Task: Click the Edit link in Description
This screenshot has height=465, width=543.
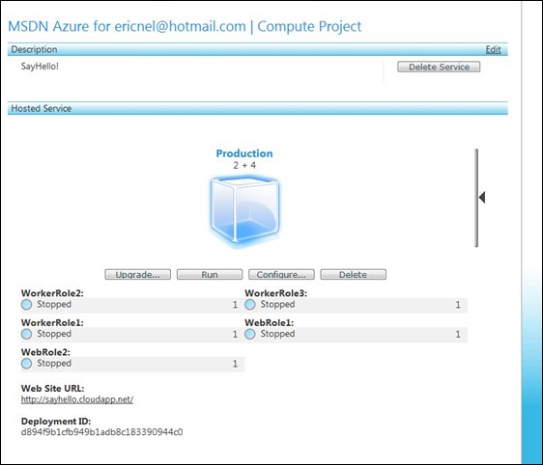Action: [493, 49]
